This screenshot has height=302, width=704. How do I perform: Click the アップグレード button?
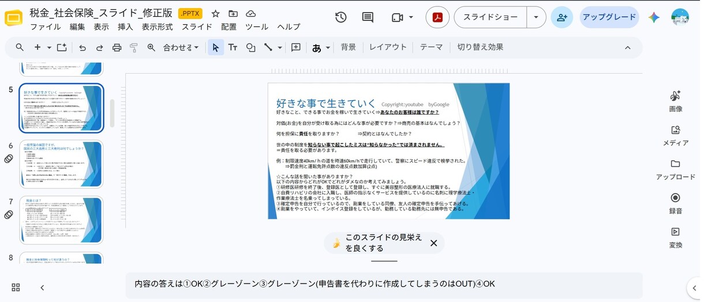609,17
